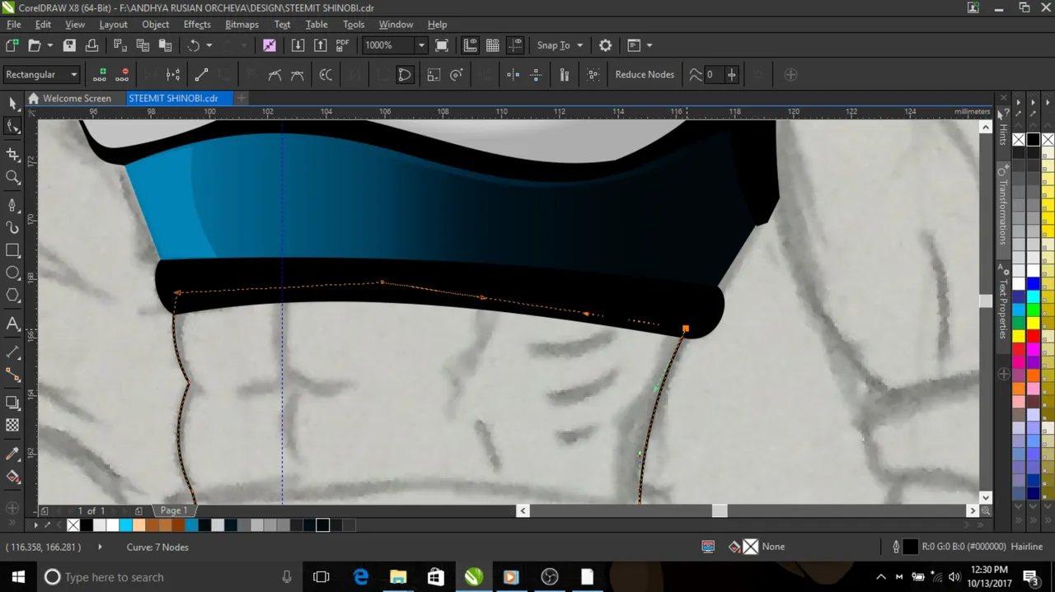Choose the Ellipse tool
The height and width of the screenshot is (592, 1055).
[x=12, y=273]
